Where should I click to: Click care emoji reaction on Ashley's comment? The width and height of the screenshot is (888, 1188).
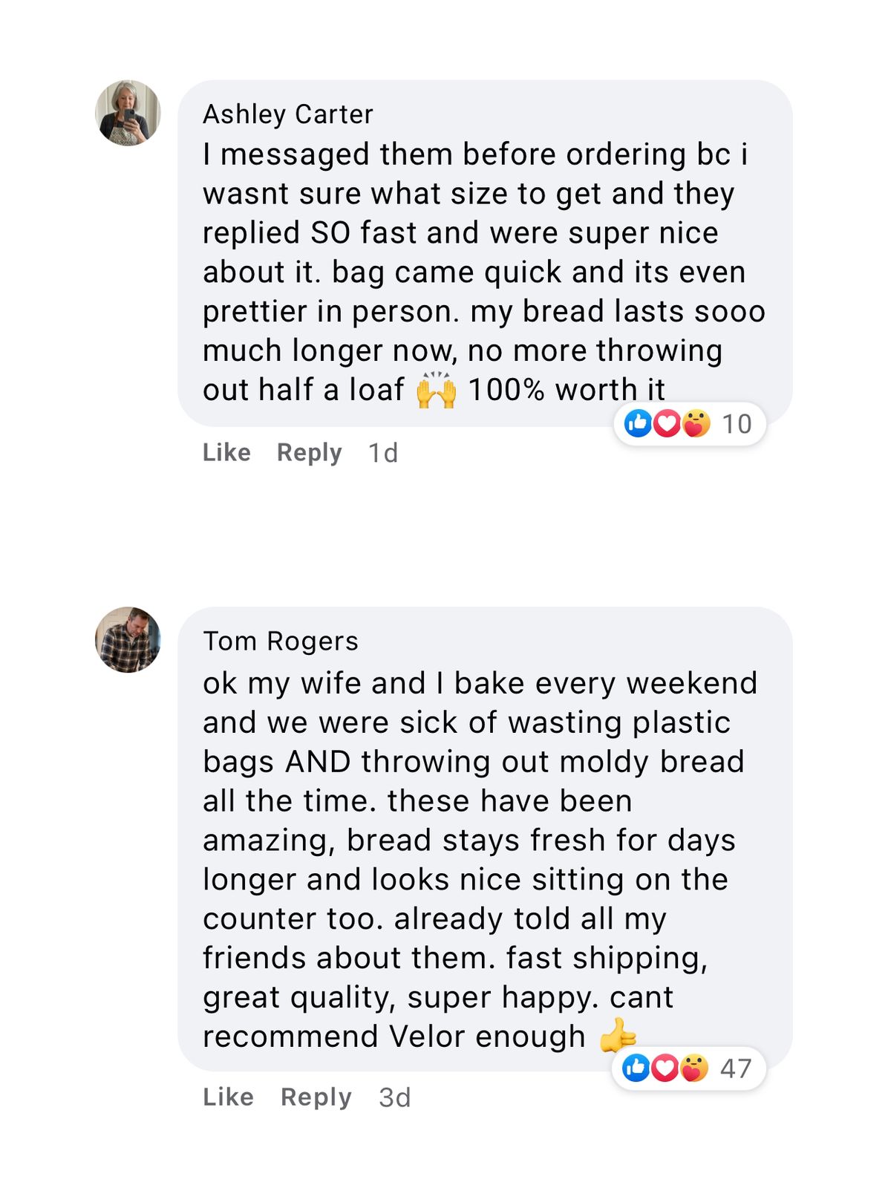[696, 423]
